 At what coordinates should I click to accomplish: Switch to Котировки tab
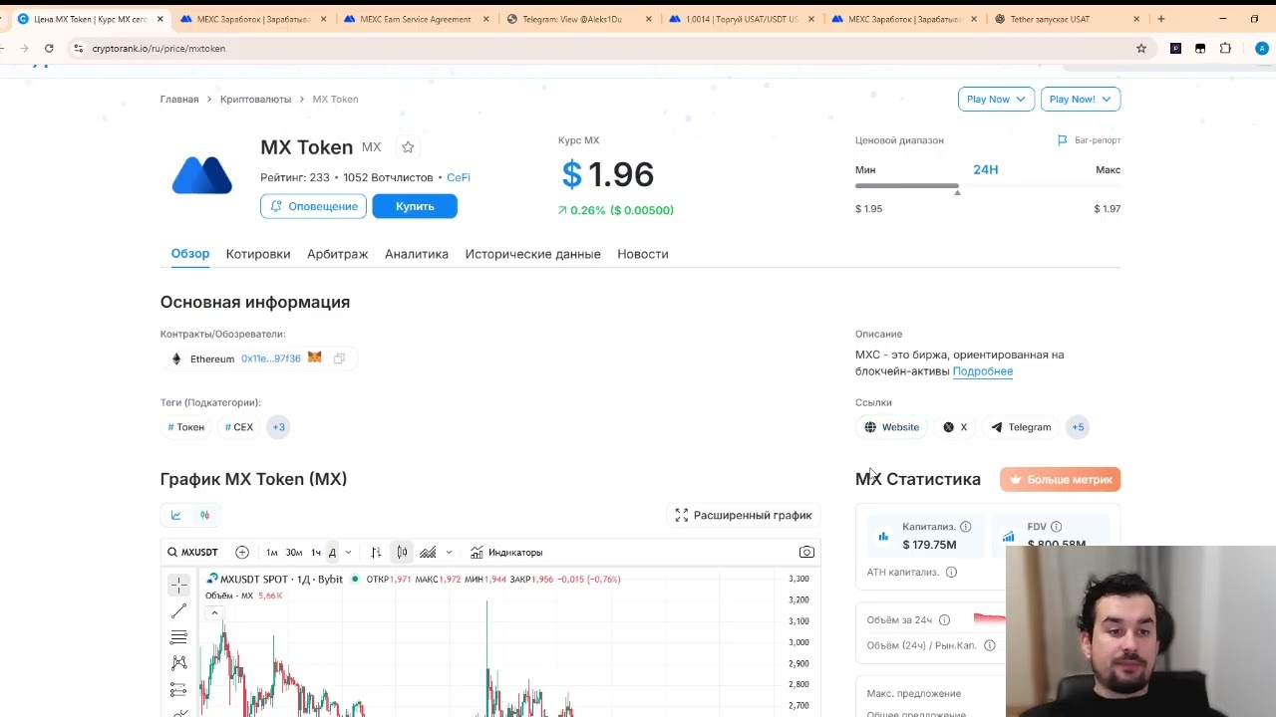tap(258, 254)
